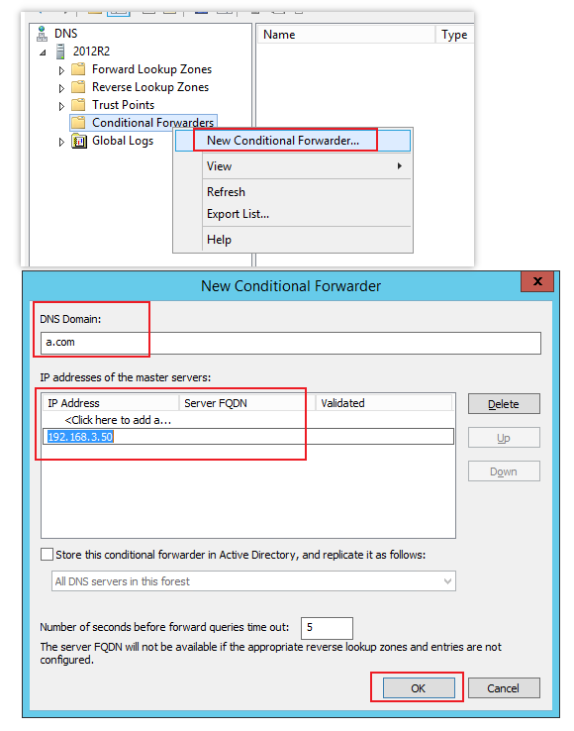The width and height of the screenshot is (574, 731).
Task: Enable Store this conditional forwarder in Active Directory
Action: [x=47, y=555]
